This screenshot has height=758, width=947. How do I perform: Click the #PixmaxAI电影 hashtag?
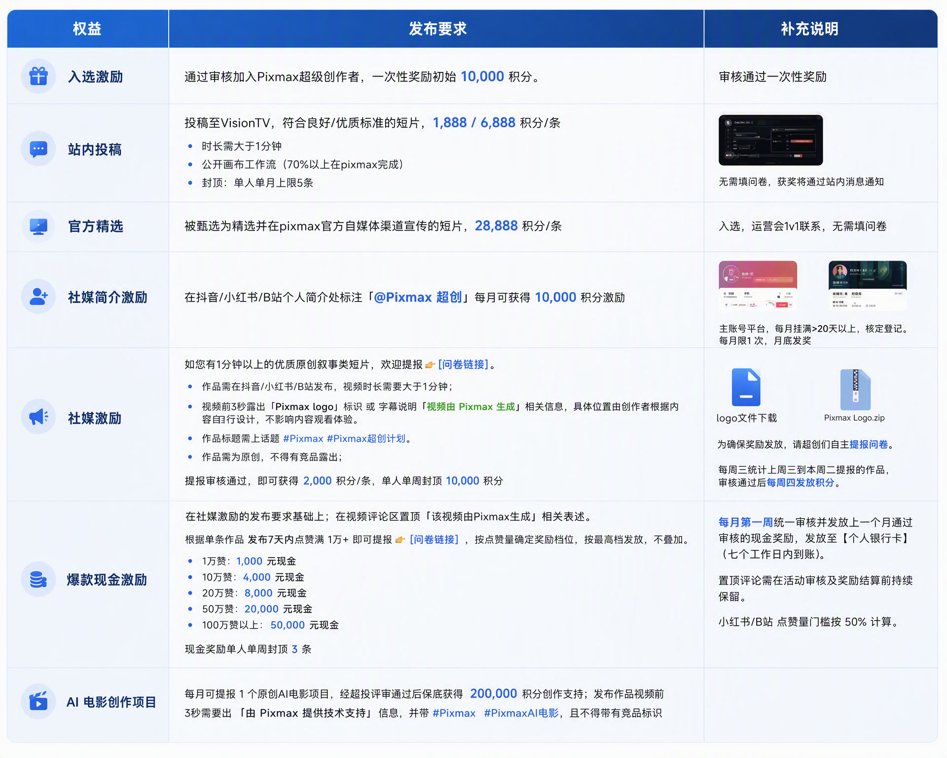click(x=521, y=713)
